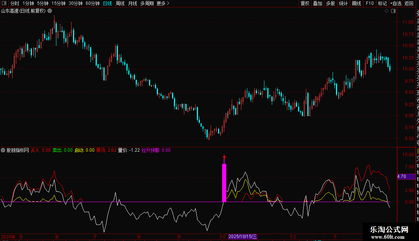Click the 返回 back button

tap(409, 3)
